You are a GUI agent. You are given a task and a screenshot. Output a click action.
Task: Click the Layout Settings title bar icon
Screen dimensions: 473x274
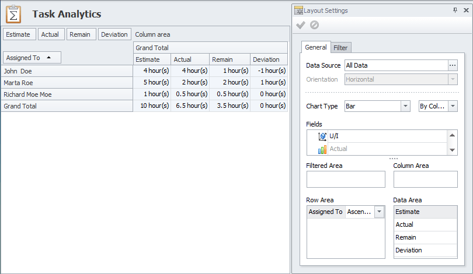298,10
